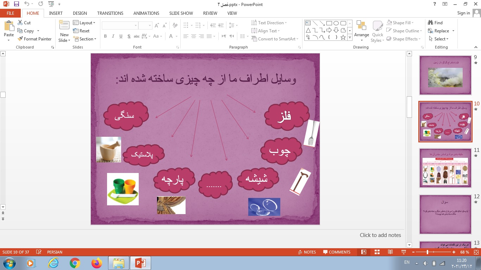
Task: Click the Sign in link
Action: pos(463,13)
